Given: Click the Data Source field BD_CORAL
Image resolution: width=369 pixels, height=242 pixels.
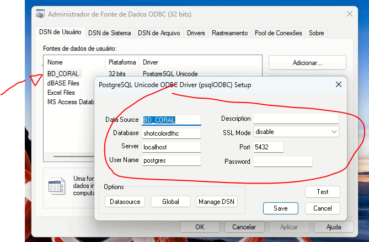Looking at the screenshot, I should point(172,120).
